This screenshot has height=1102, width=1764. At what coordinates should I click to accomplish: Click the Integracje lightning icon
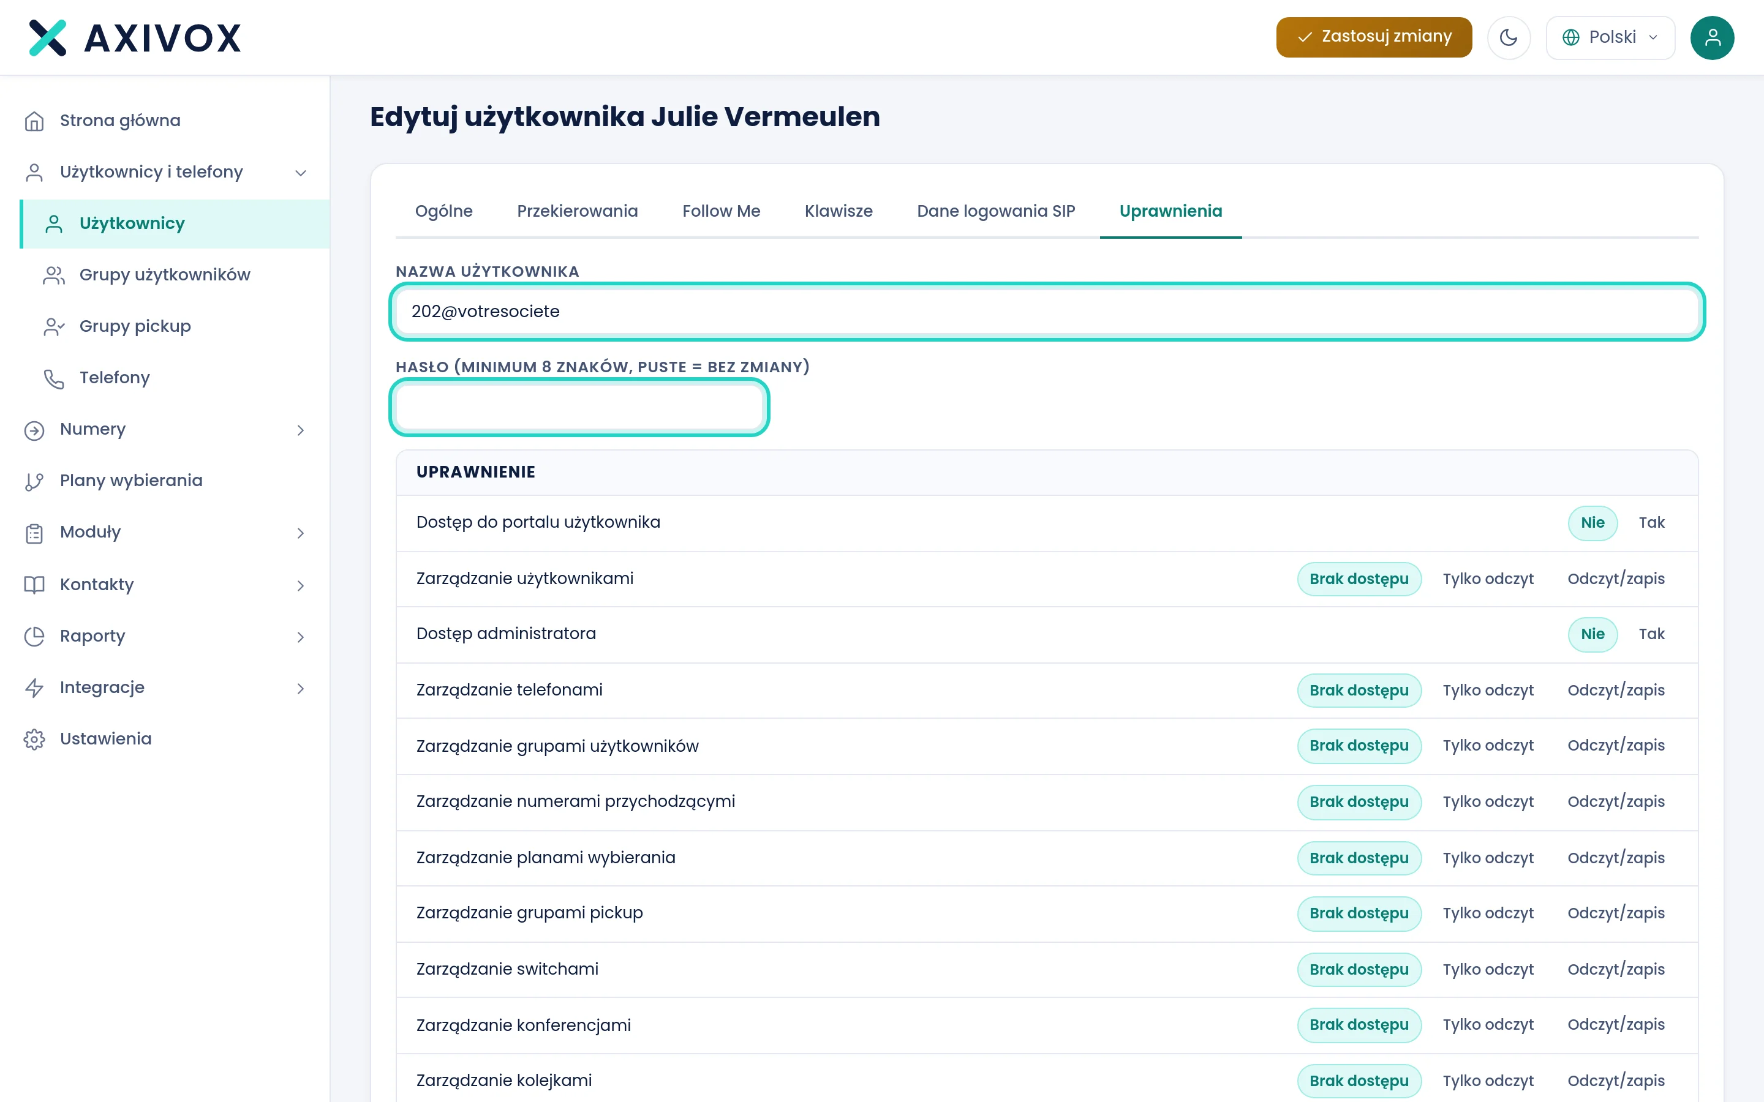(34, 688)
